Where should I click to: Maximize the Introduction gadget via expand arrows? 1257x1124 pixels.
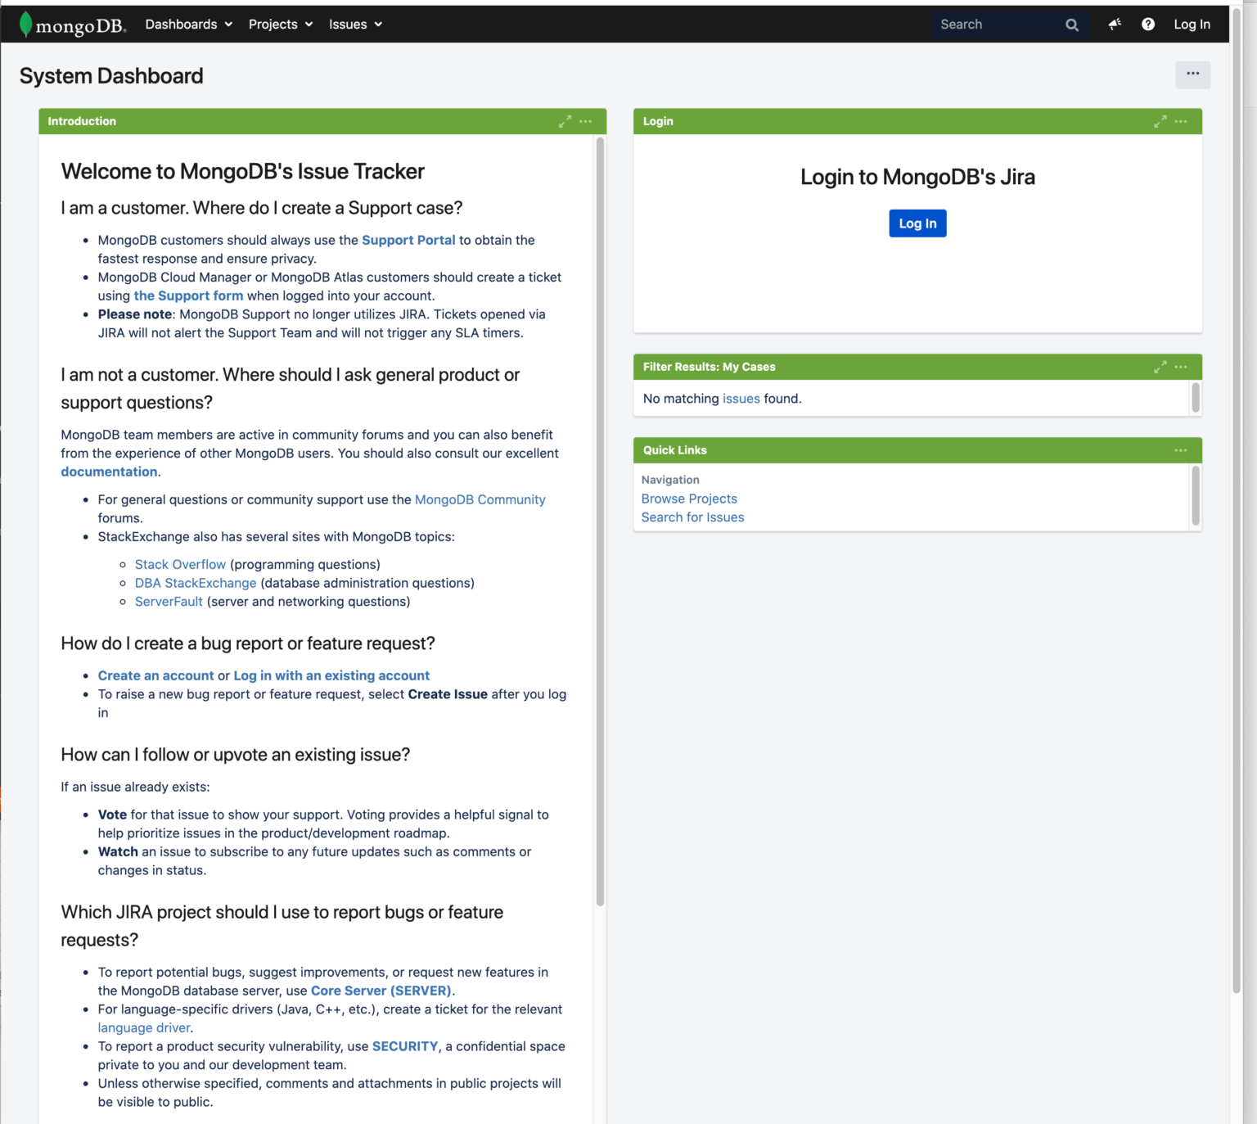click(565, 121)
